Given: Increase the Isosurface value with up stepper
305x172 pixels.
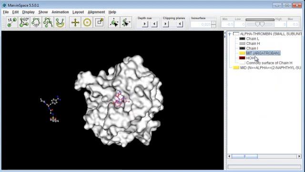Looking at the screenshot, I should (x=213, y=22).
